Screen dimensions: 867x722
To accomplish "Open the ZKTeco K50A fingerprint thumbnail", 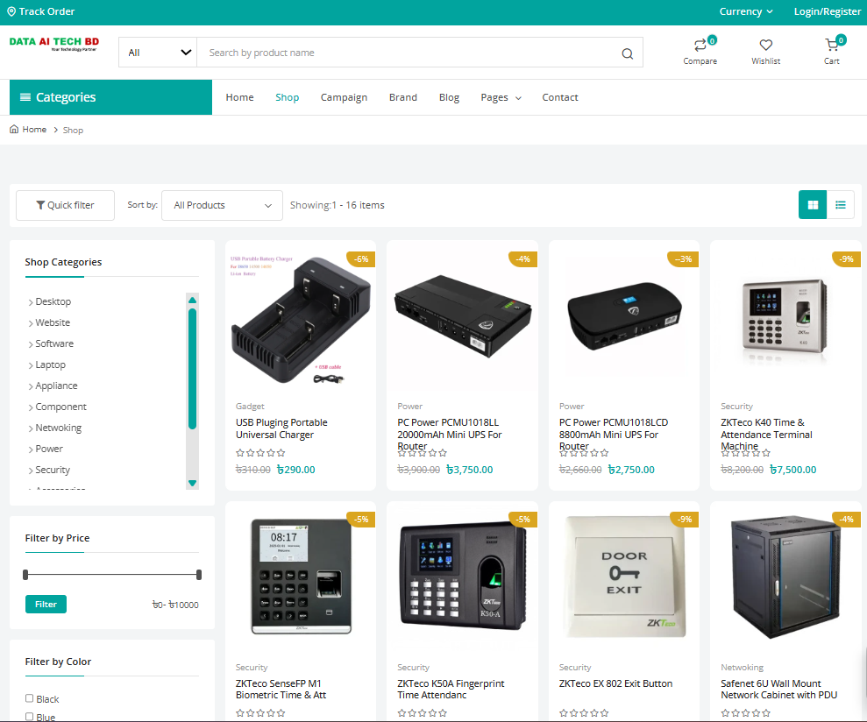I will pyautogui.click(x=462, y=576).
